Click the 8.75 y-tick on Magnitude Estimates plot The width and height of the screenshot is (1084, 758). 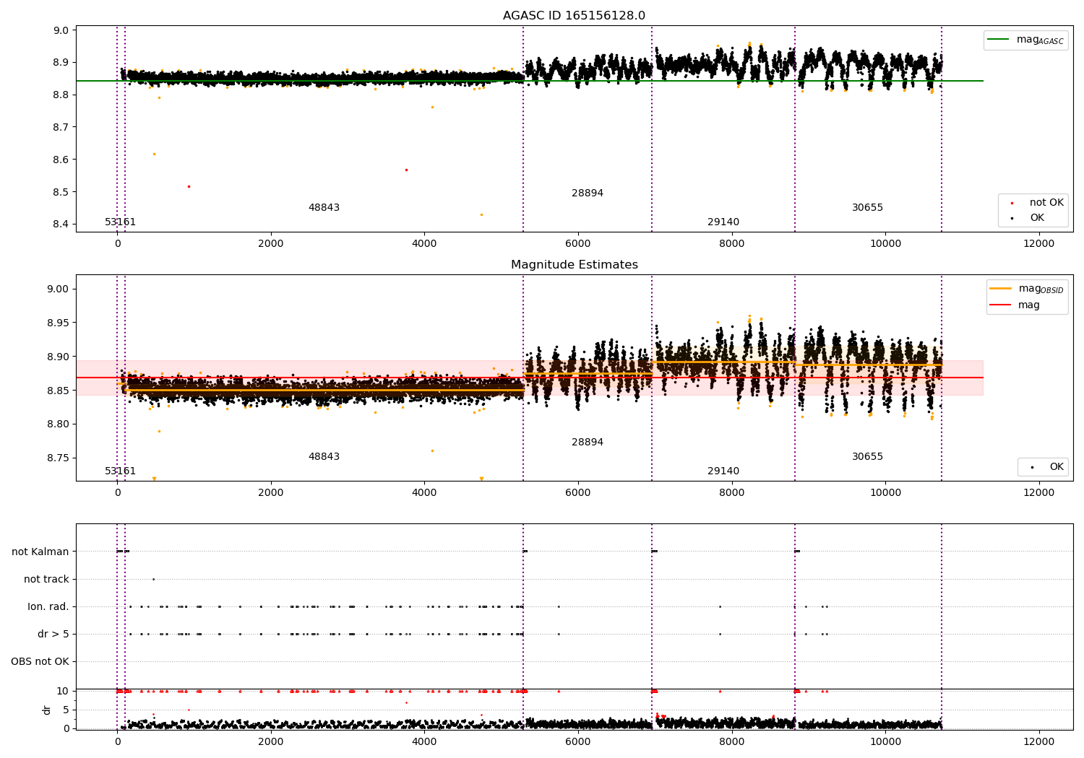pos(59,458)
